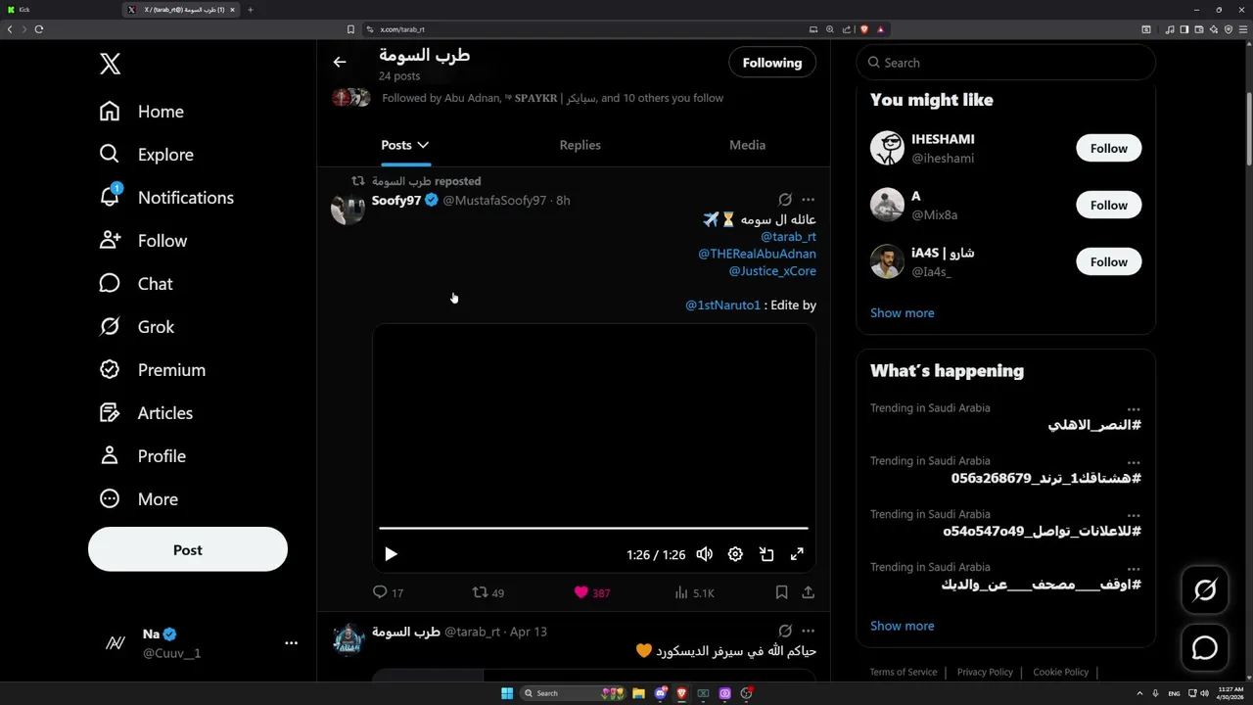Open the @Justice_xCore mention link
The width and height of the screenshot is (1253, 705).
tap(772, 271)
